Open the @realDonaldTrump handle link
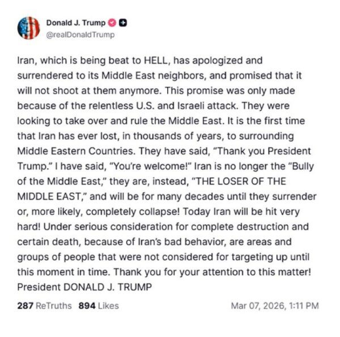Screen dimensions: 340x337 coord(80,34)
